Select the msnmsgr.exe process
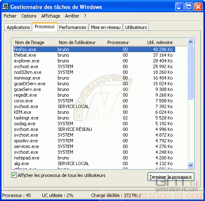This screenshot has width=205, height=201. click(94, 78)
